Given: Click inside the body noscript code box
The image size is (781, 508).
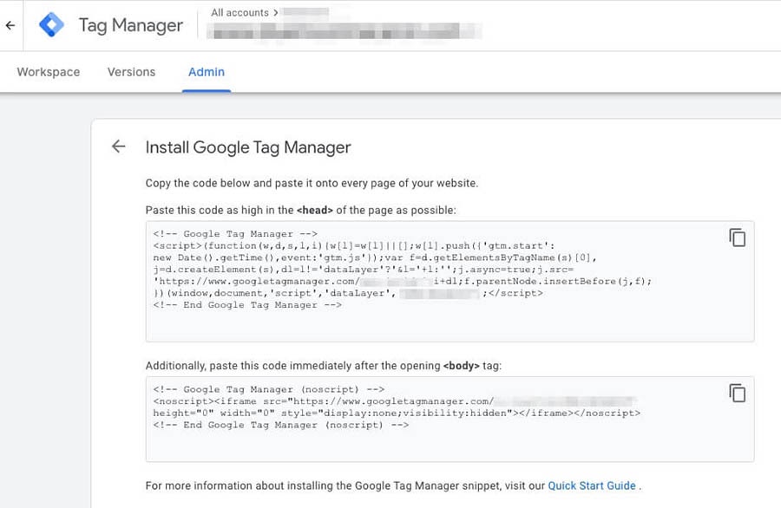Looking at the screenshot, I should coord(450,420).
